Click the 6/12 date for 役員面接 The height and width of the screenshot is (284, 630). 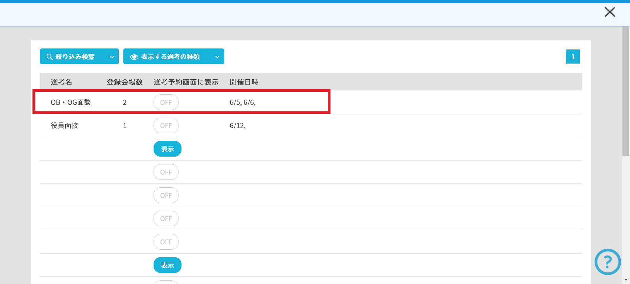click(x=237, y=125)
